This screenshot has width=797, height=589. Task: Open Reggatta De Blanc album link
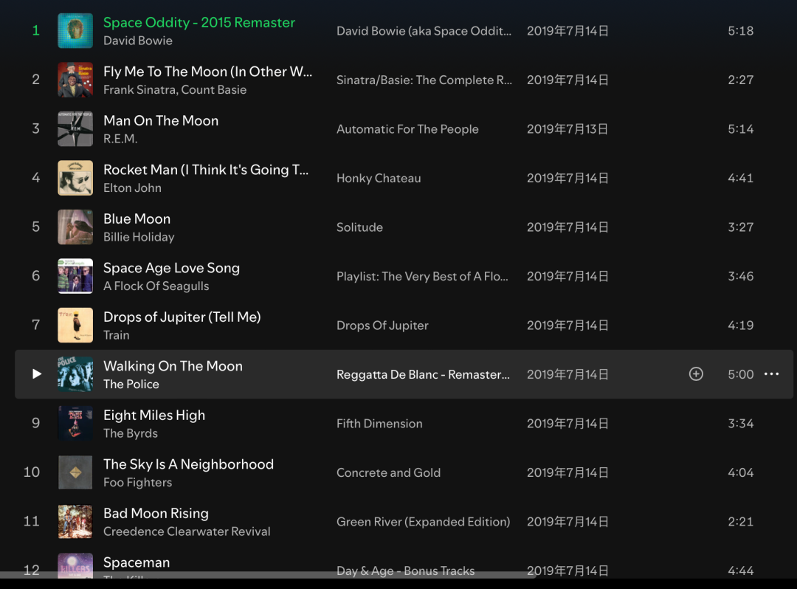coord(423,374)
